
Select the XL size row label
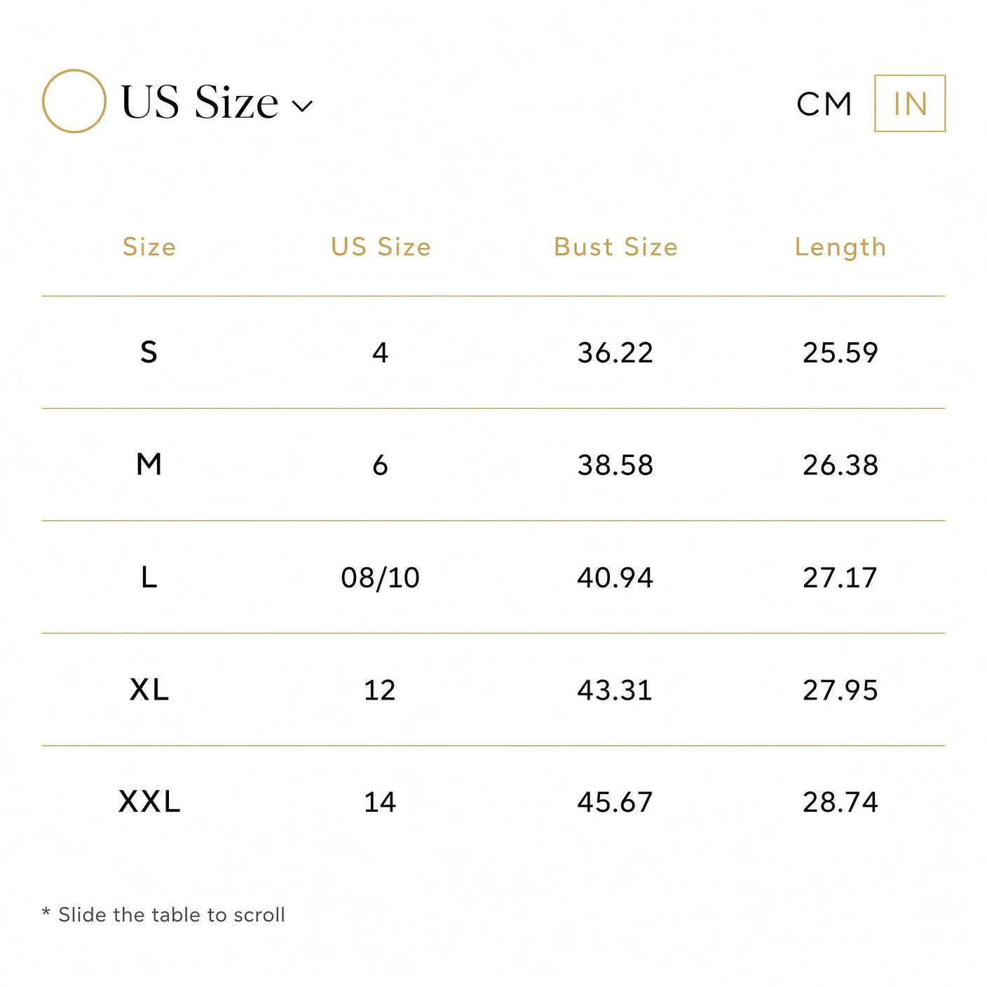[x=149, y=690]
